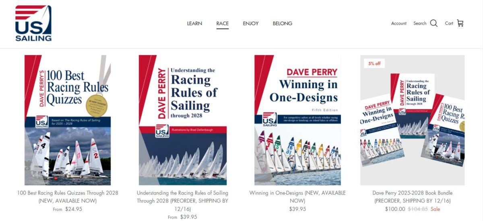Click the US Sailing logo
483x221 pixels.
coord(33,23)
